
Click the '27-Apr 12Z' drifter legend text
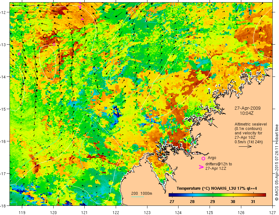coord(216,169)
